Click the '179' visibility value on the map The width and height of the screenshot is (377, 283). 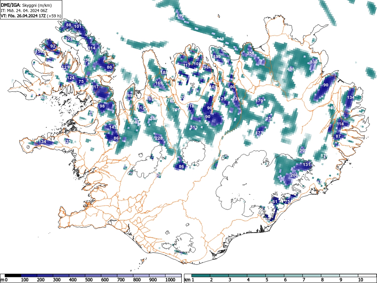(x=259, y=101)
